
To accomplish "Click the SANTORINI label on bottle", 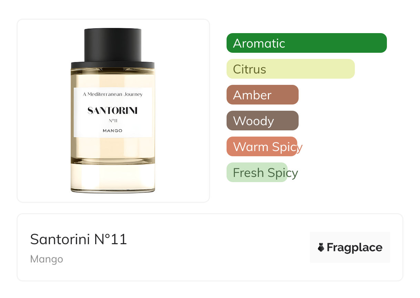I will coord(112,111).
